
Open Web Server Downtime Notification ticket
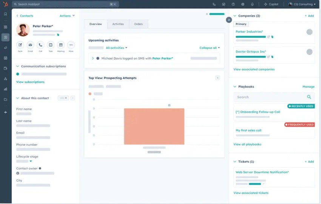click(x=262, y=172)
